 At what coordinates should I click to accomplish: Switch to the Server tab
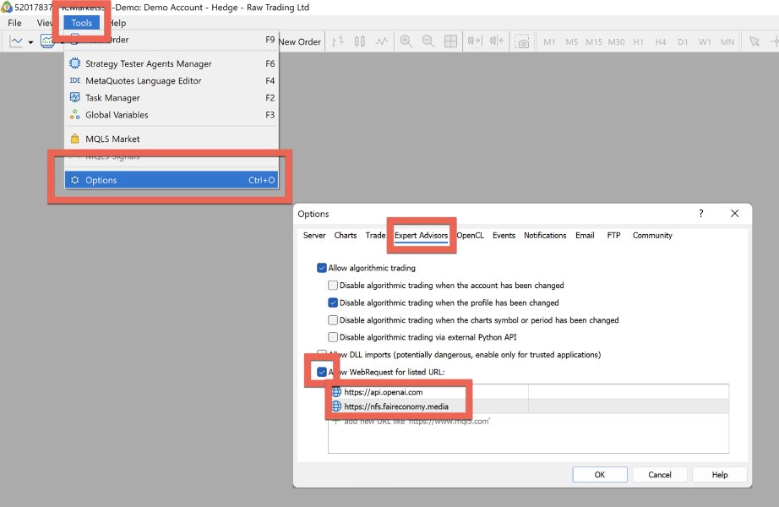point(314,236)
